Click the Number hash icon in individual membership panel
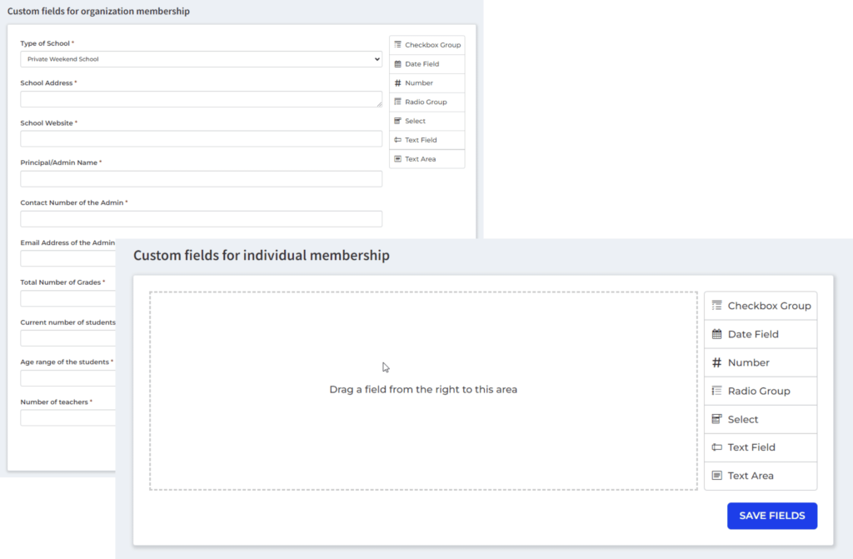Viewport: 853px width, 559px height. 716,362
